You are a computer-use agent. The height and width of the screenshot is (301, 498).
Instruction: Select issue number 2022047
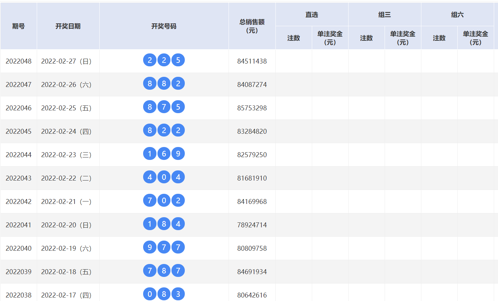tap(19, 85)
